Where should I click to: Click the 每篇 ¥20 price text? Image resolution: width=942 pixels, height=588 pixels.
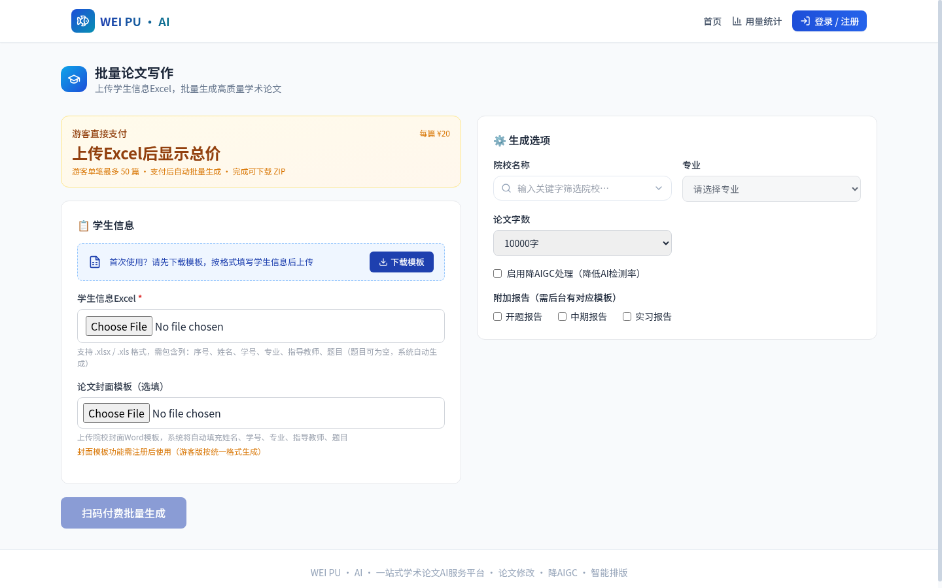pyautogui.click(x=434, y=133)
